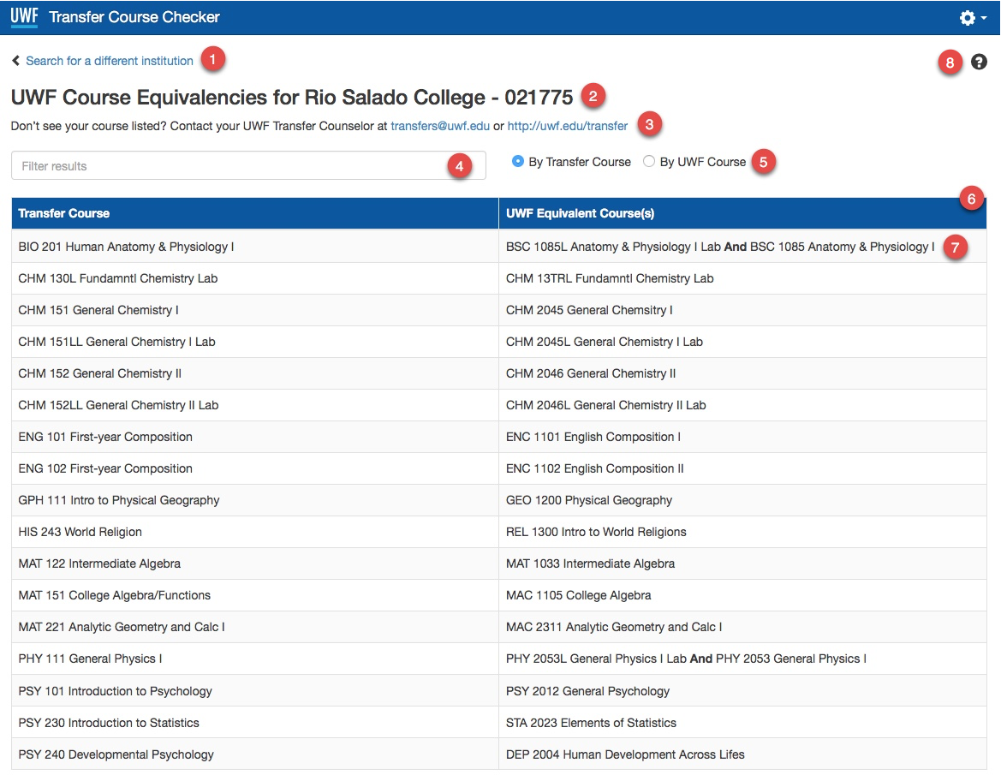This screenshot has width=1001, height=781.
Task: Click the Transfer Course Checker title
Action: (134, 17)
